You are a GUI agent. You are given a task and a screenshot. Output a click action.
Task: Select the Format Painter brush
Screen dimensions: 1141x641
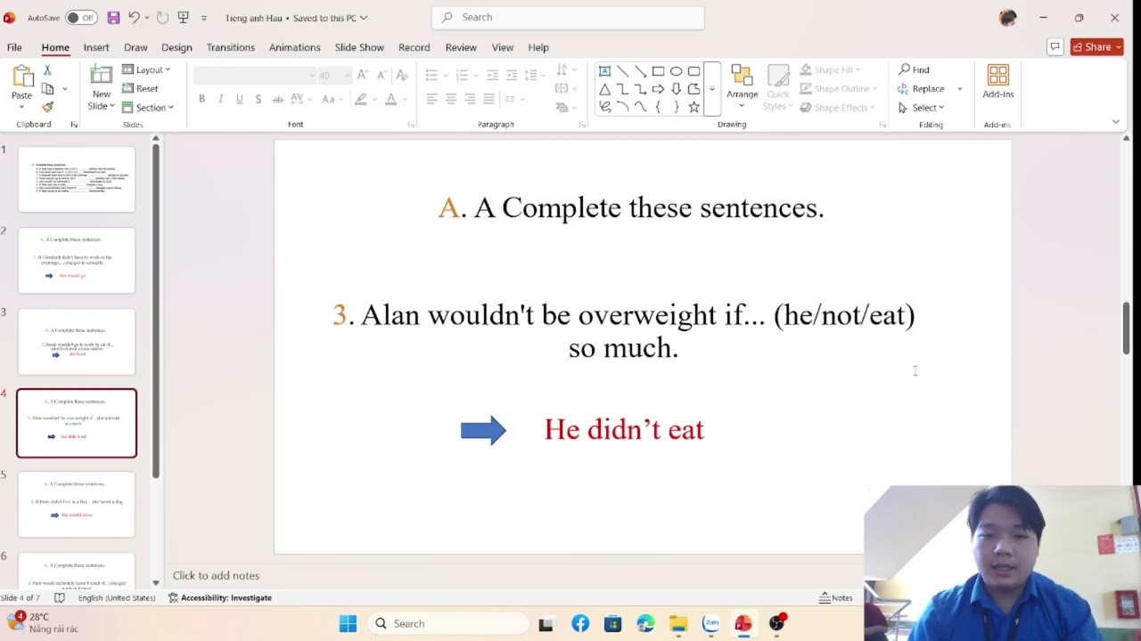point(47,107)
